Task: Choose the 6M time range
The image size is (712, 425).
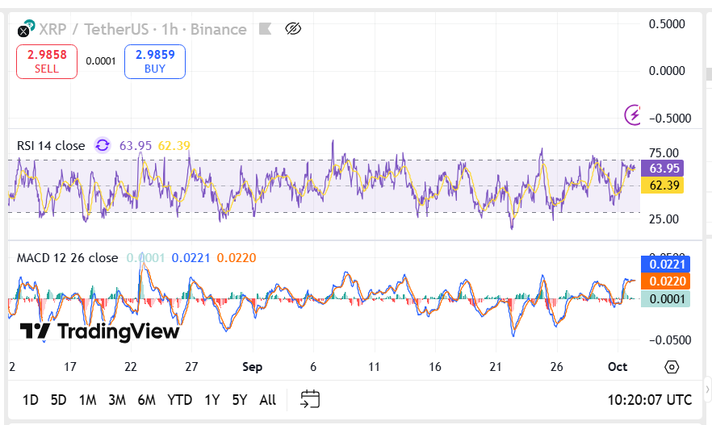Action: click(x=146, y=400)
